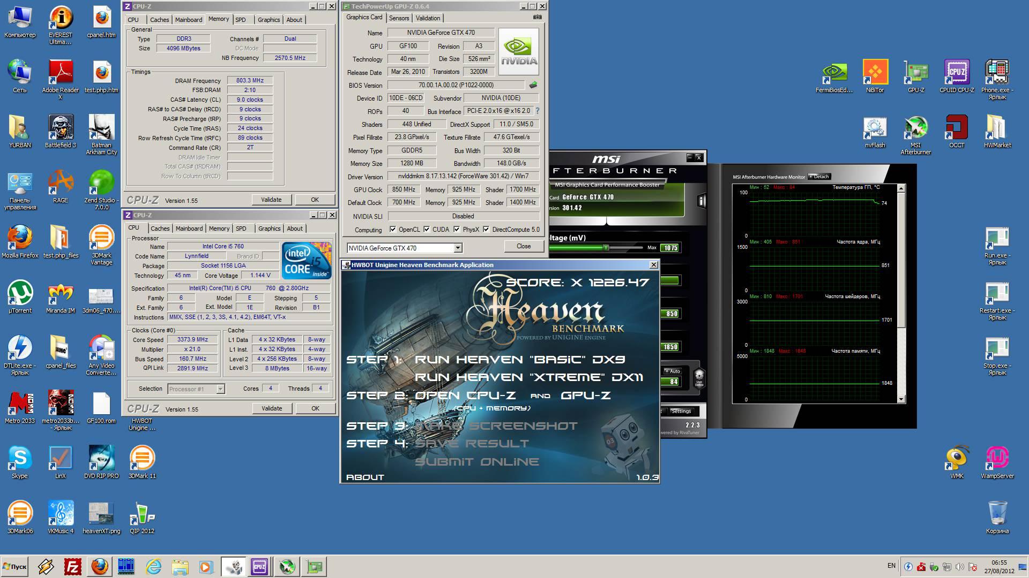Click the Hardware Monitor scrollbar up arrow

click(x=901, y=188)
